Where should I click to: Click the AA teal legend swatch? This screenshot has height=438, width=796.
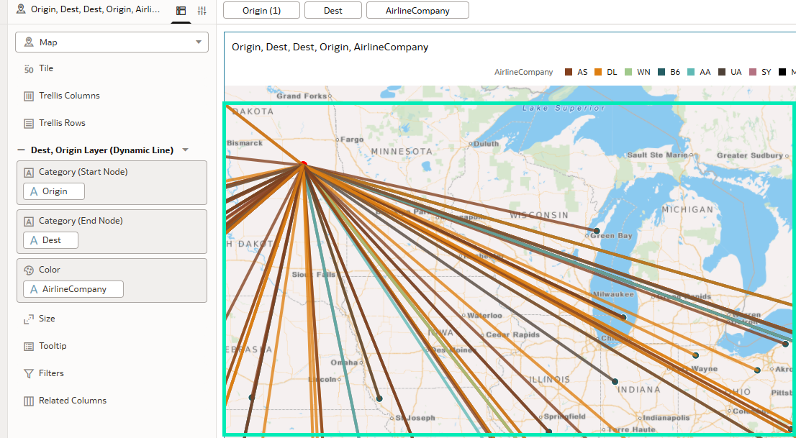click(x=692, y=72)
